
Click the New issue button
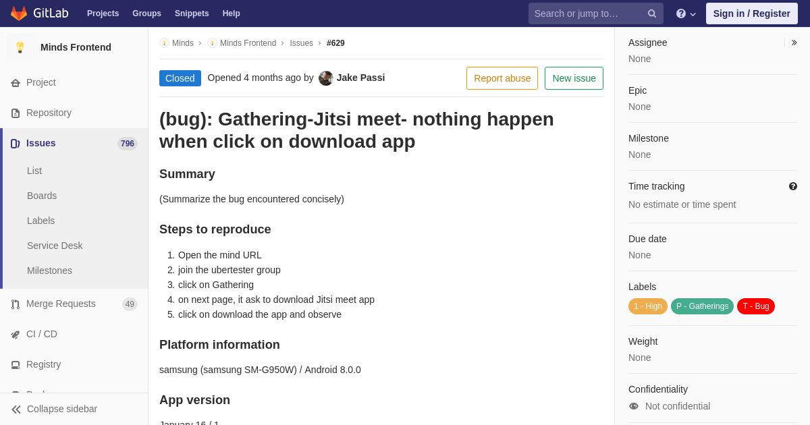[x=574, y=78]
